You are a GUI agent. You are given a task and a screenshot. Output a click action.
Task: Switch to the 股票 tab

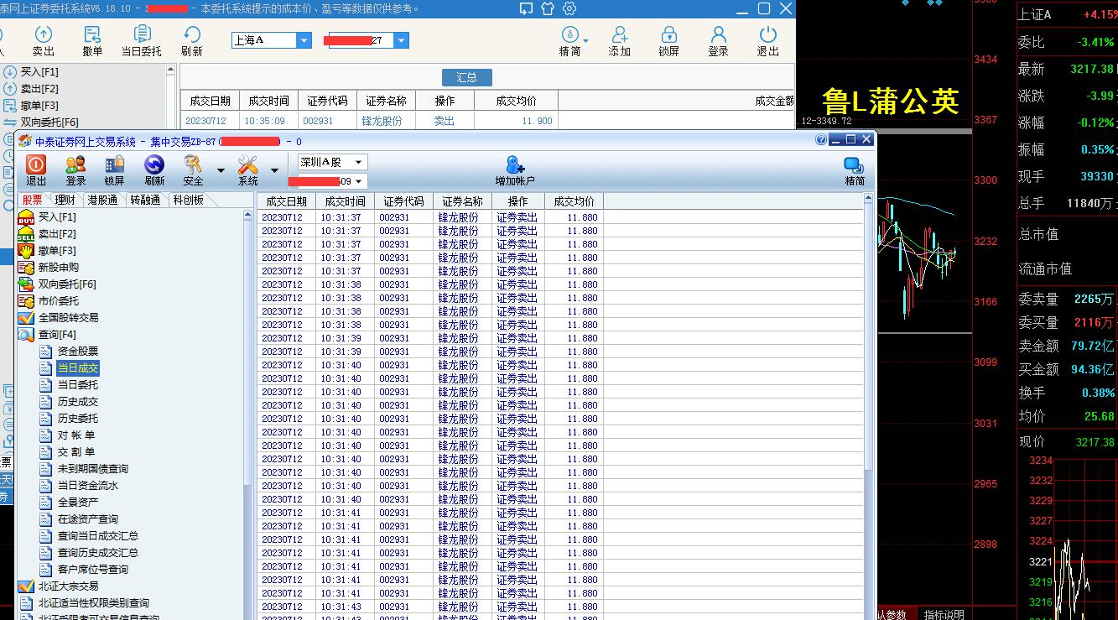pos(32,200)
